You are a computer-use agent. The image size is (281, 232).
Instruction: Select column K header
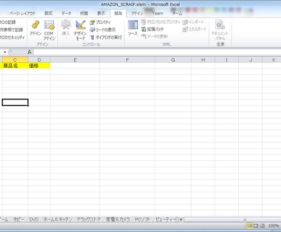pyautogui.click(x=272, y=60)
